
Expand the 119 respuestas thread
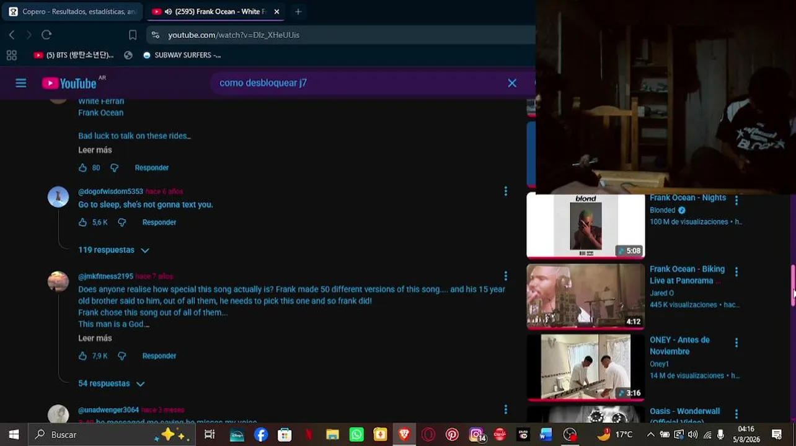[x=114, y=250]
